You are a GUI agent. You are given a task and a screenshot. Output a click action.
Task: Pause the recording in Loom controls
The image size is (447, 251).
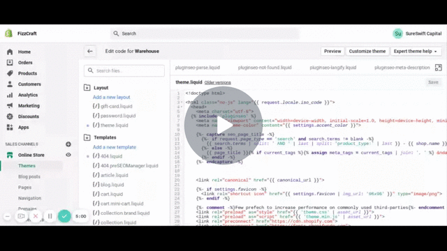coord(50,216)
